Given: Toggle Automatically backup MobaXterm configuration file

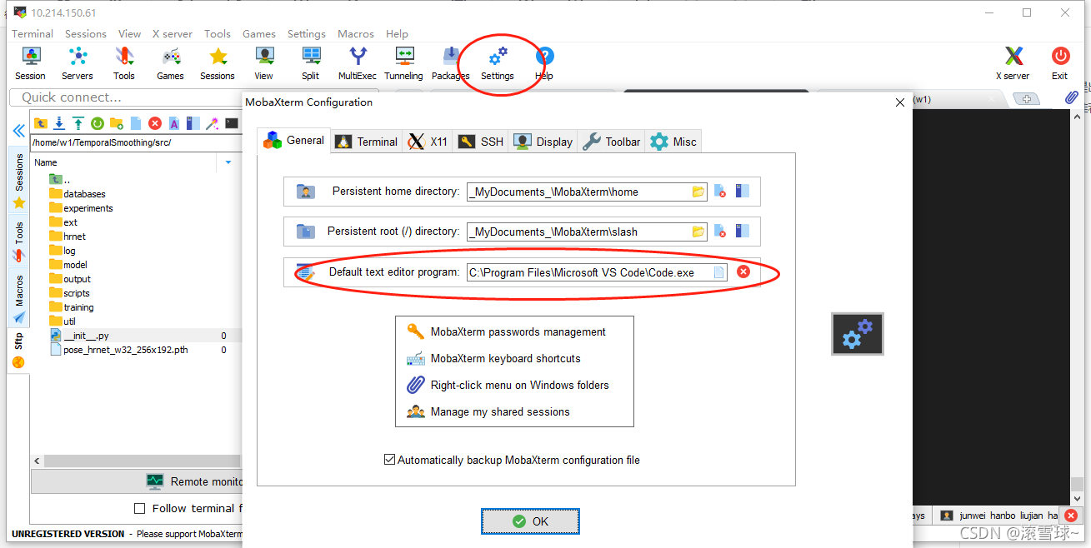Looking at the screenshot, I should (389, 460).
